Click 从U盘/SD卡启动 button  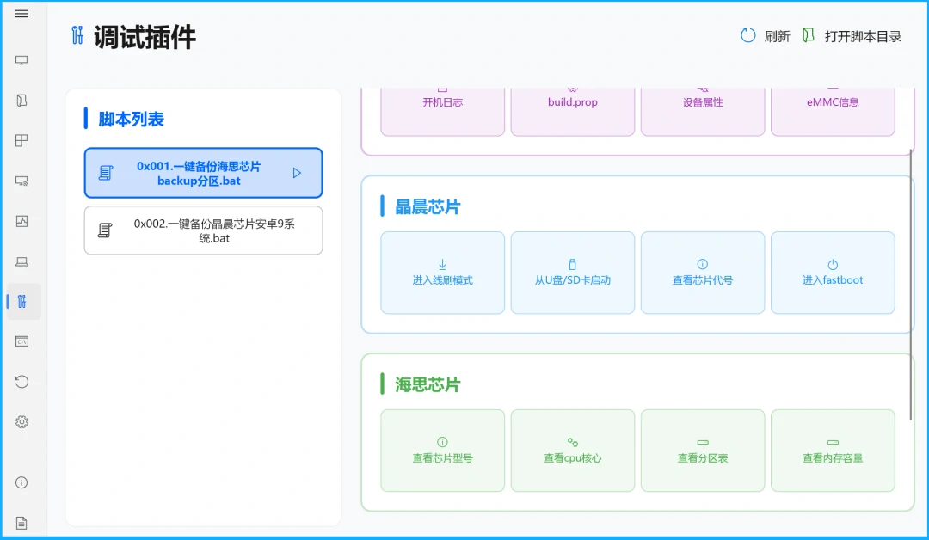point(572,273)
